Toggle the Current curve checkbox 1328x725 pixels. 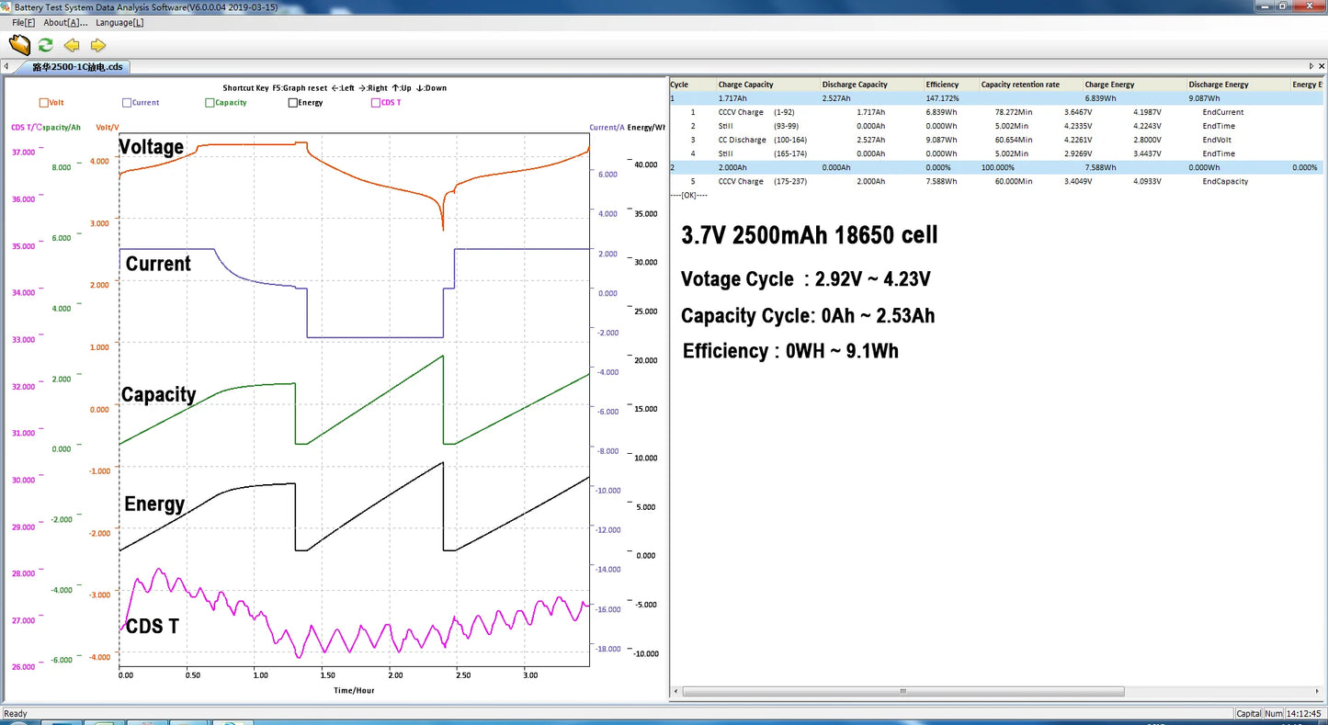[127, 103]
